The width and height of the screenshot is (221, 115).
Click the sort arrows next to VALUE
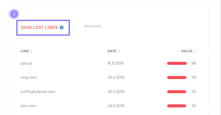(x=195, y=51)
